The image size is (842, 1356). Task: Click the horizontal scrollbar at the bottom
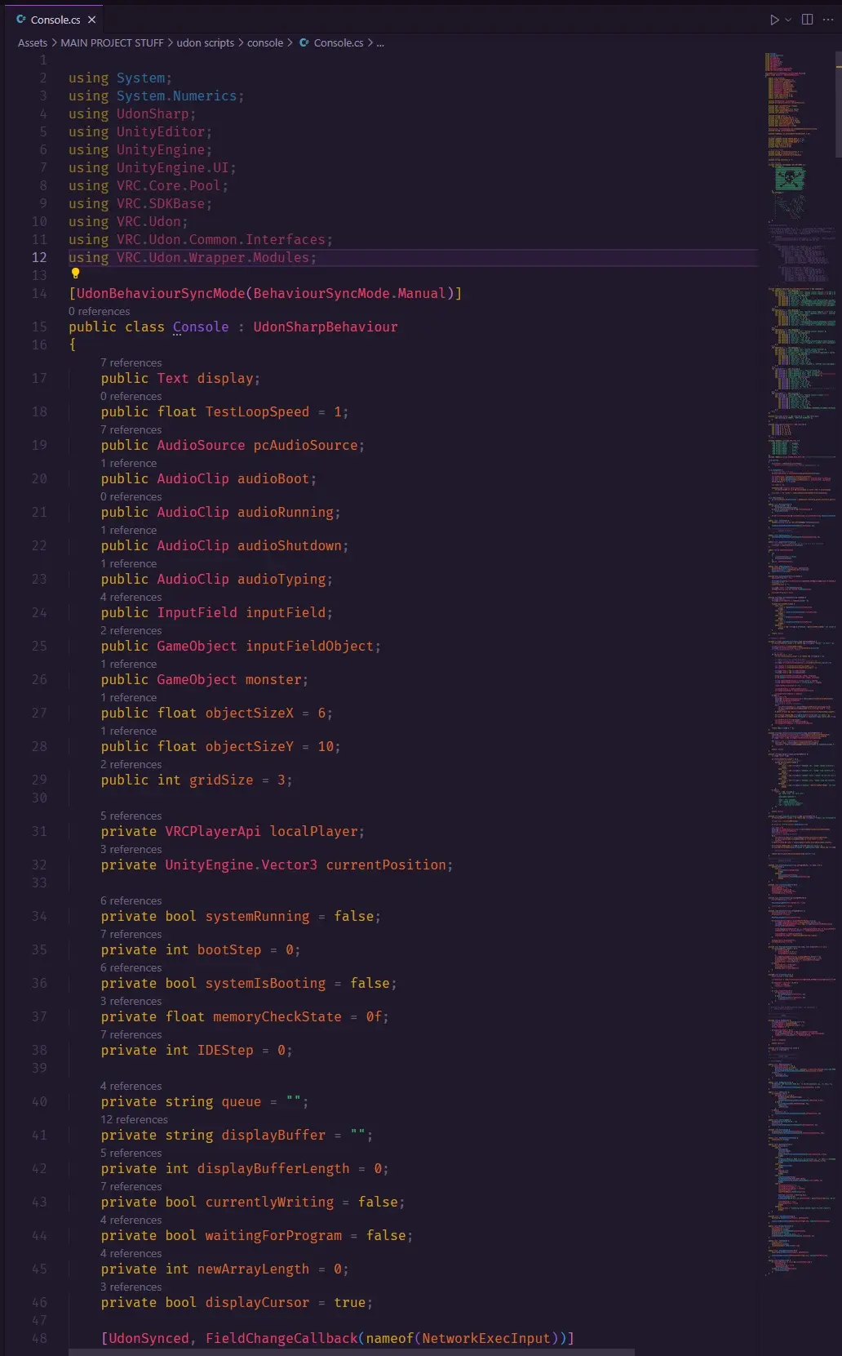coord(351,1352)
